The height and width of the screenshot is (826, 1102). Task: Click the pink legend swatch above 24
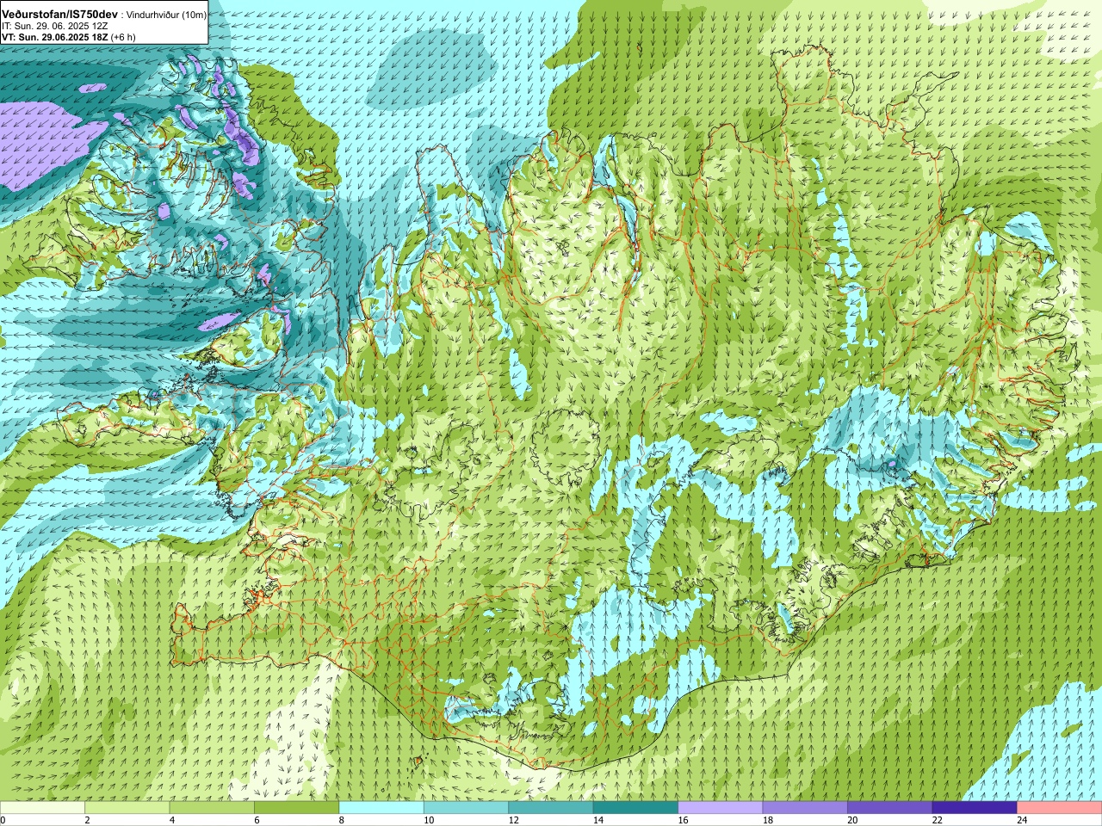[x=1060, y=808]
